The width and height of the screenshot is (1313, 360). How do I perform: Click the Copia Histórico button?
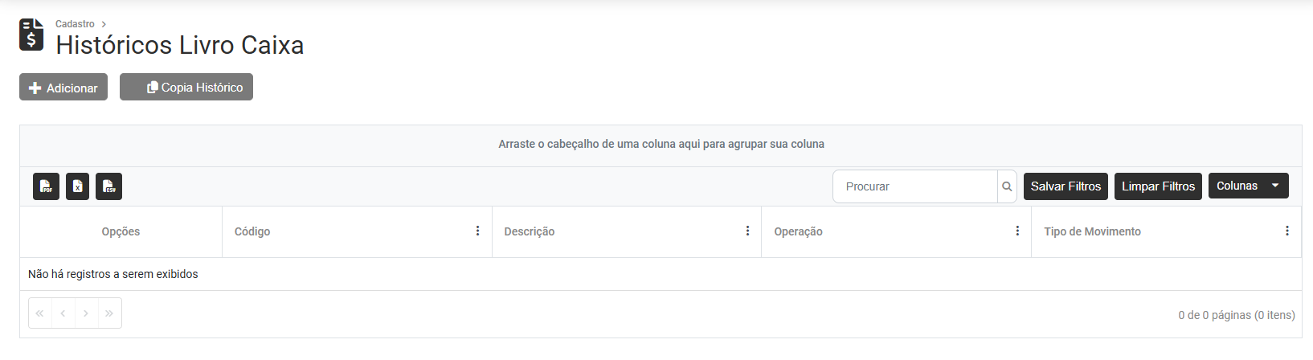tap(186, 88)
